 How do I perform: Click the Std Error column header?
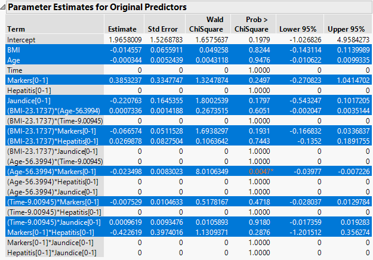point(162,29)
